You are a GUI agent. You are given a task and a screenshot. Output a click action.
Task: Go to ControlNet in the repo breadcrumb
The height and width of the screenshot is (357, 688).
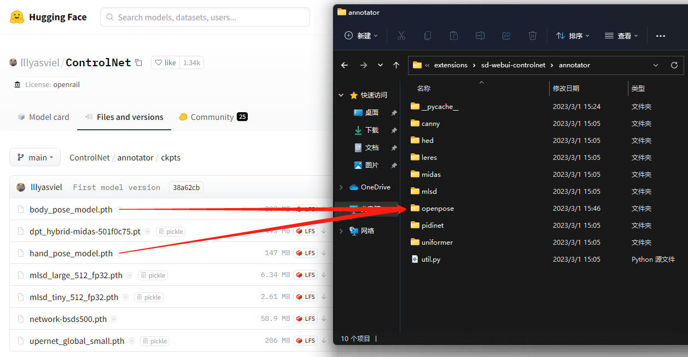[x=90, y=158]
